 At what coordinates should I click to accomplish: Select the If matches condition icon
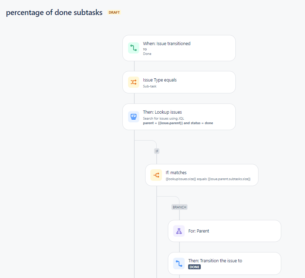click(x=156, y=175)
